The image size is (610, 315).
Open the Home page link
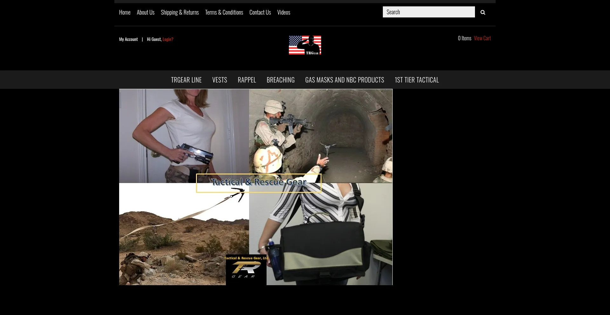pos(125,12)
